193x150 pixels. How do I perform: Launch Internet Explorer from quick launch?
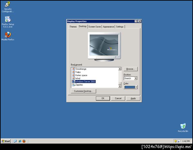(x=20, y=141)
